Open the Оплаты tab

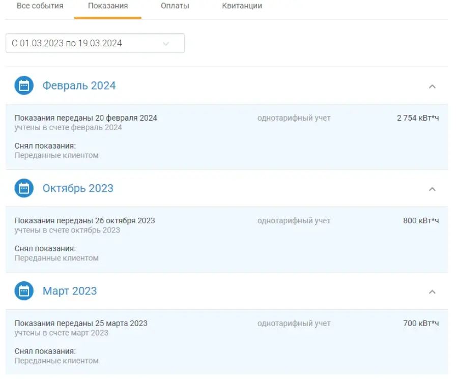175,6
